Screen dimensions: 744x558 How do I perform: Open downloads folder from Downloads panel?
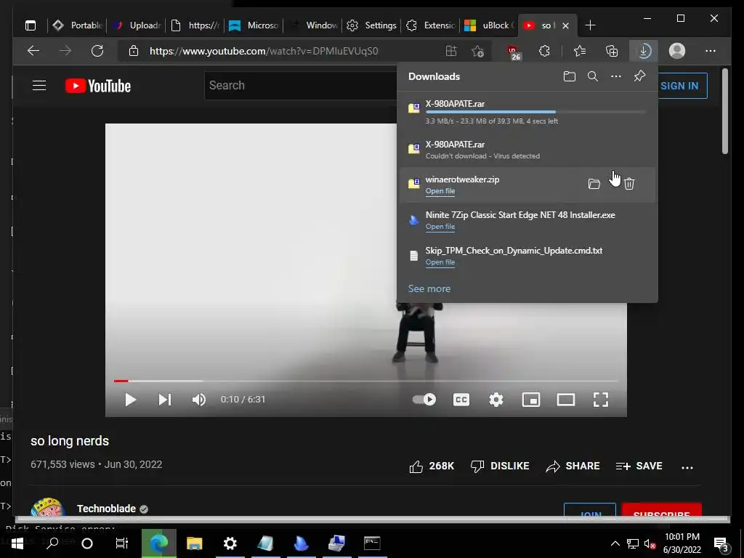[570, 76]
